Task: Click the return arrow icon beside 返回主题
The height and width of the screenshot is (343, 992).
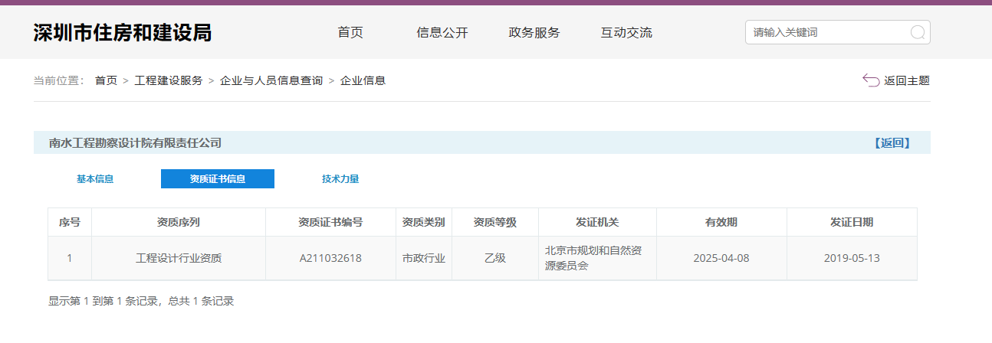Action: (x=870, y=80)
